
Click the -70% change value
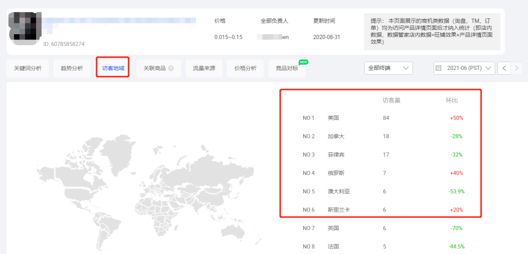pyautogui.click(x=457, y=228)
